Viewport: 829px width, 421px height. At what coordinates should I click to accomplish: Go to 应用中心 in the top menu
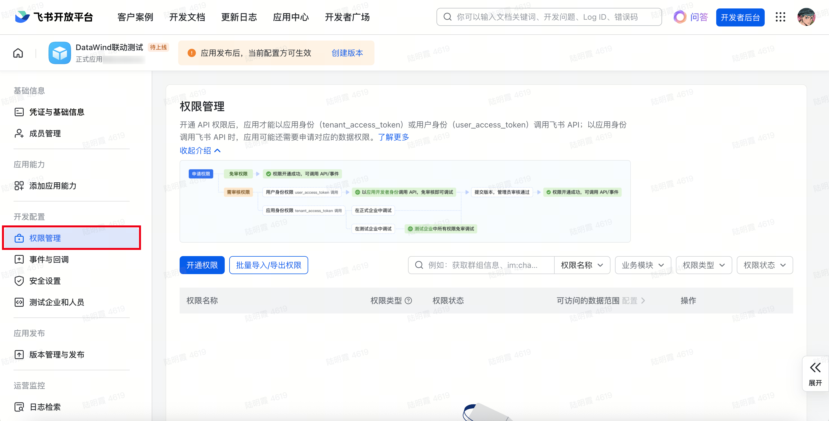pos(291,17)
